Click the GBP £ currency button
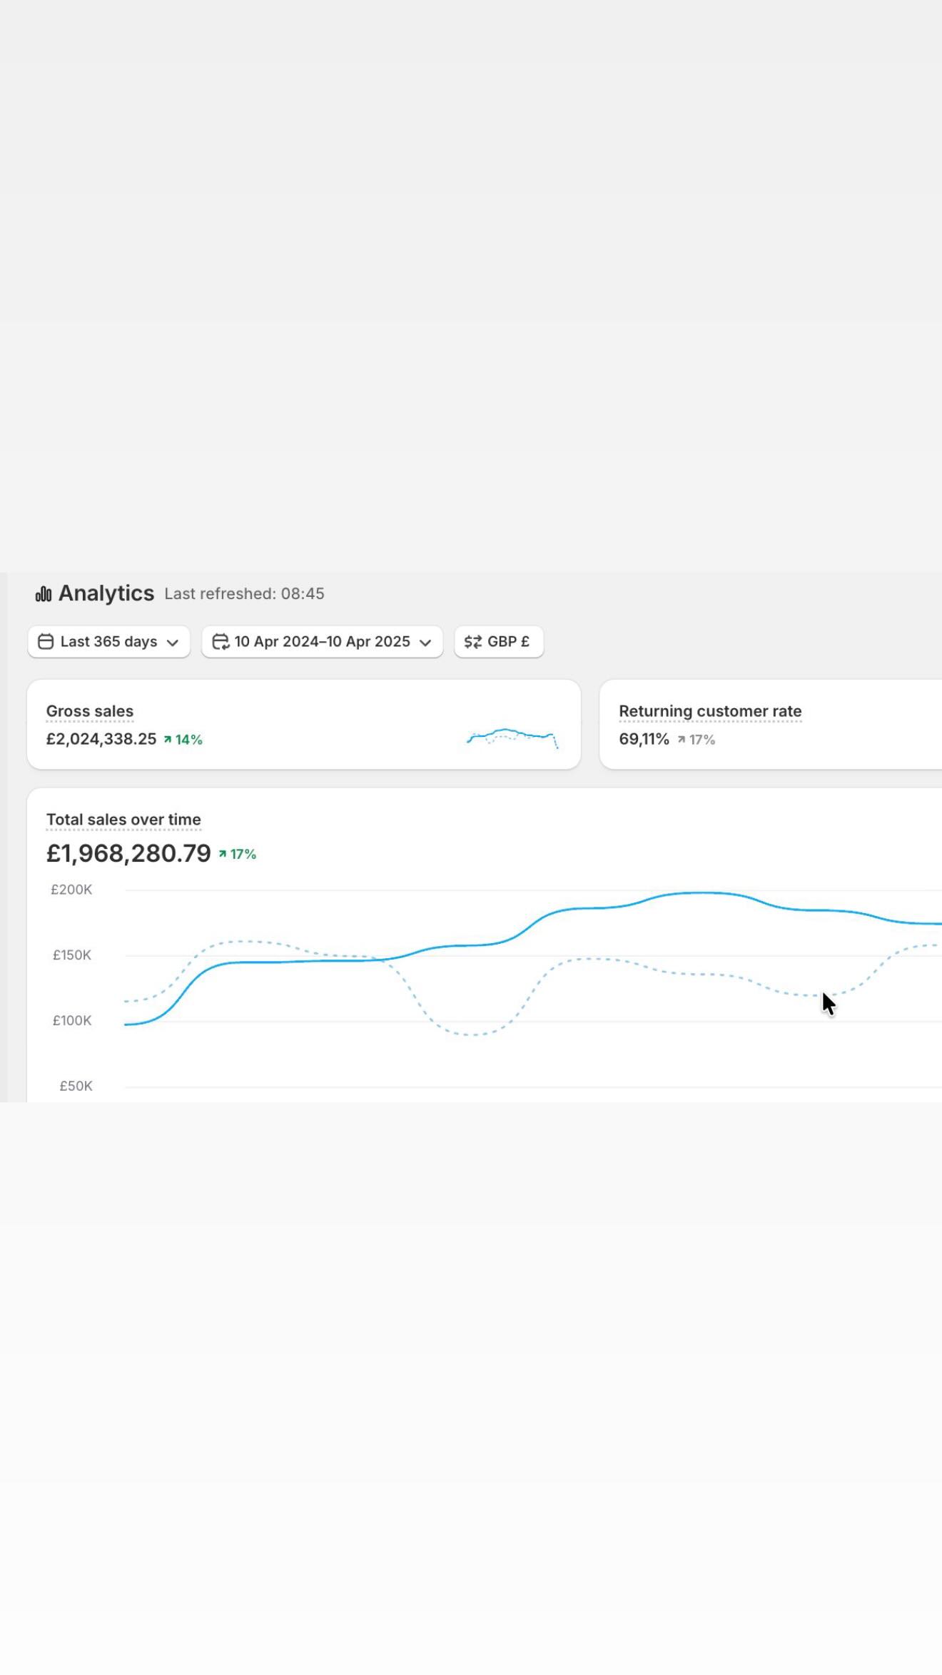 point(499,642)
